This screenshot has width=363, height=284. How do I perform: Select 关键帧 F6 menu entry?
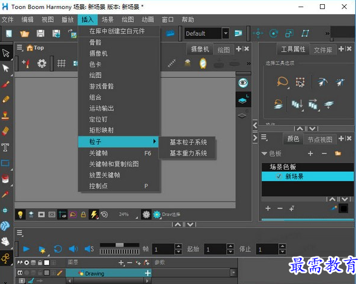119,153
